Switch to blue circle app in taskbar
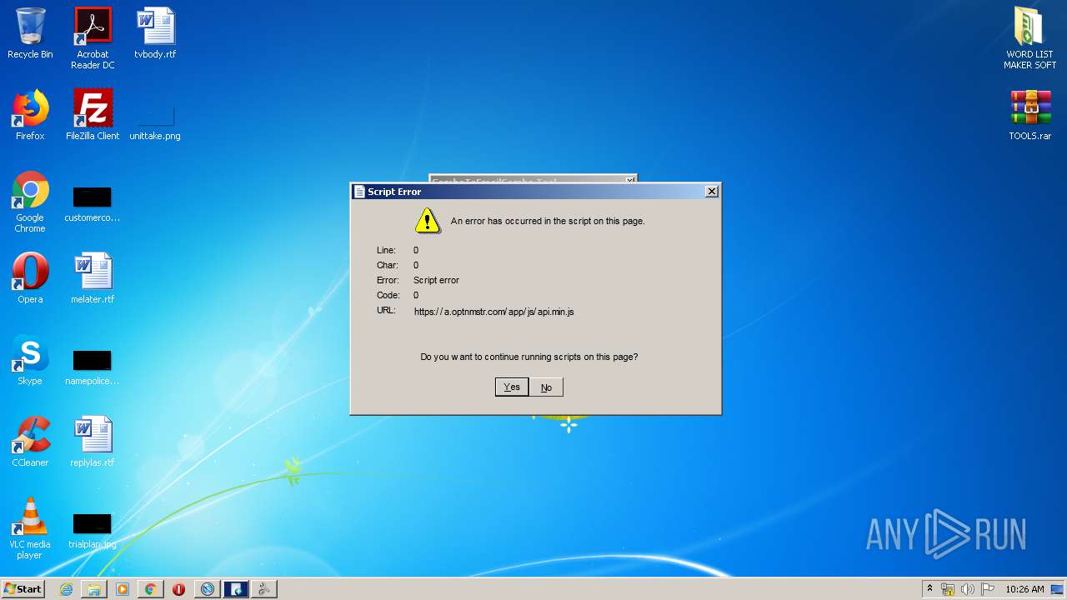This screenshot has width=1067, height=600. pos(208,589)
